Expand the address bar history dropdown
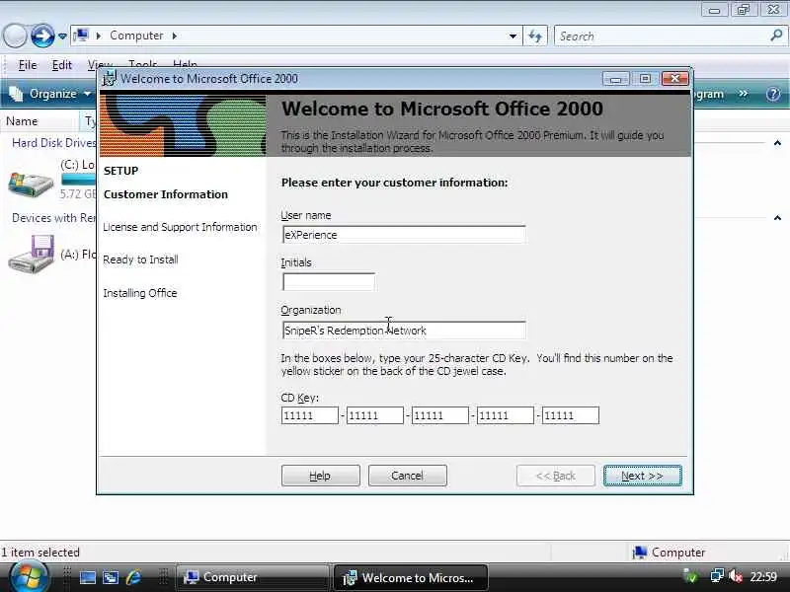The image size is (790, 592). pyautogui.click(x=513, y=36)
